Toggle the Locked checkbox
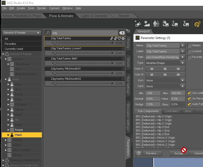This screenshot has height=167, width=203. coord(189,51)
